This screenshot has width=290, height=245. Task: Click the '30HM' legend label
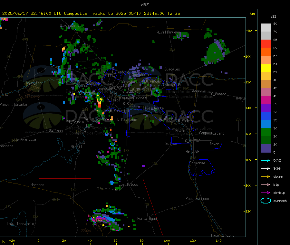tap(277, 168)
